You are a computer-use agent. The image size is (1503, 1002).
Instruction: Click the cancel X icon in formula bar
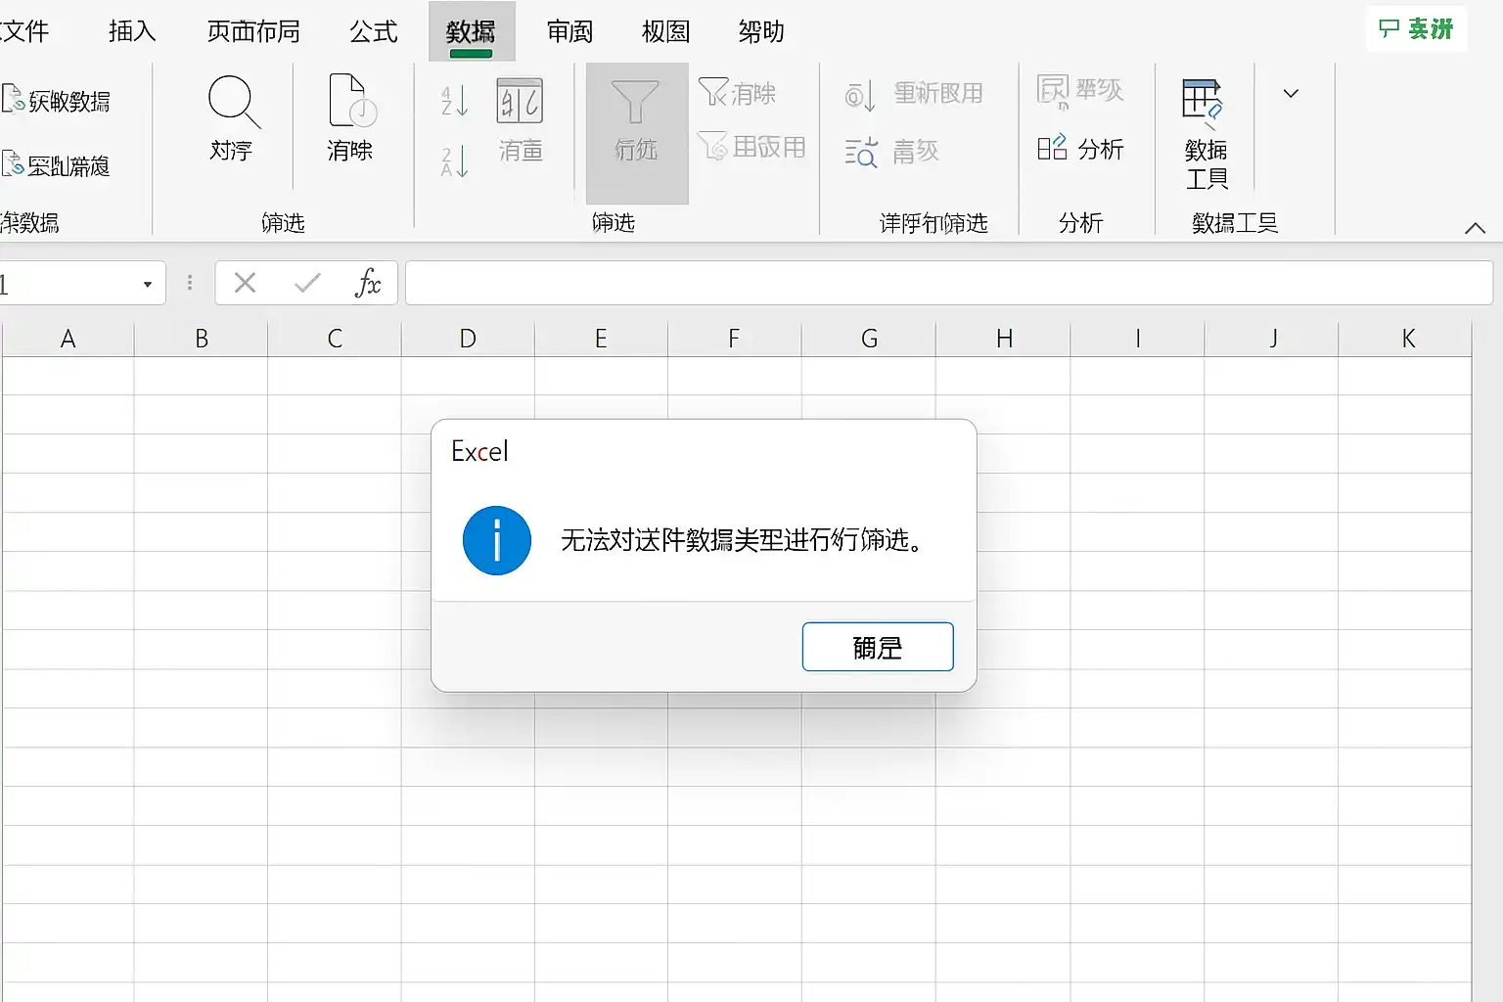coord(246,284)
